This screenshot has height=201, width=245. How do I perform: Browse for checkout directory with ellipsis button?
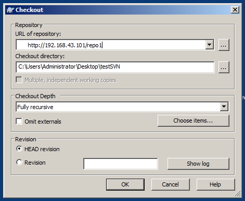[x=224, y=67]
